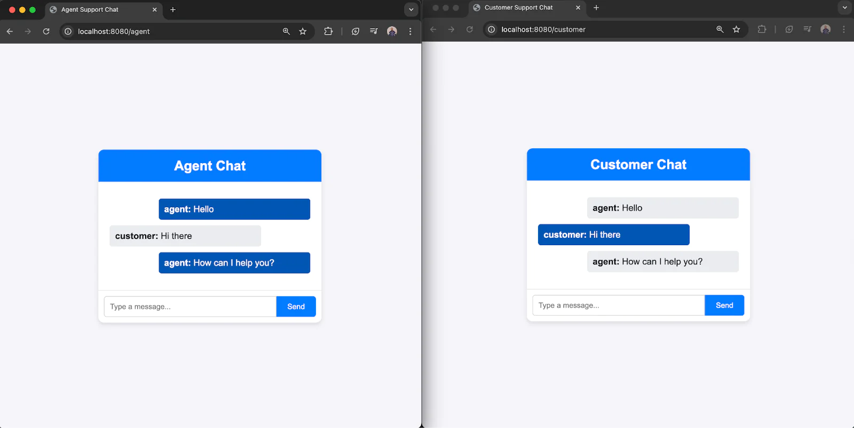Reload the localhost:8080/agent page
The width and height of the screenshot is (854, 428).
click(x=46, y=31)
